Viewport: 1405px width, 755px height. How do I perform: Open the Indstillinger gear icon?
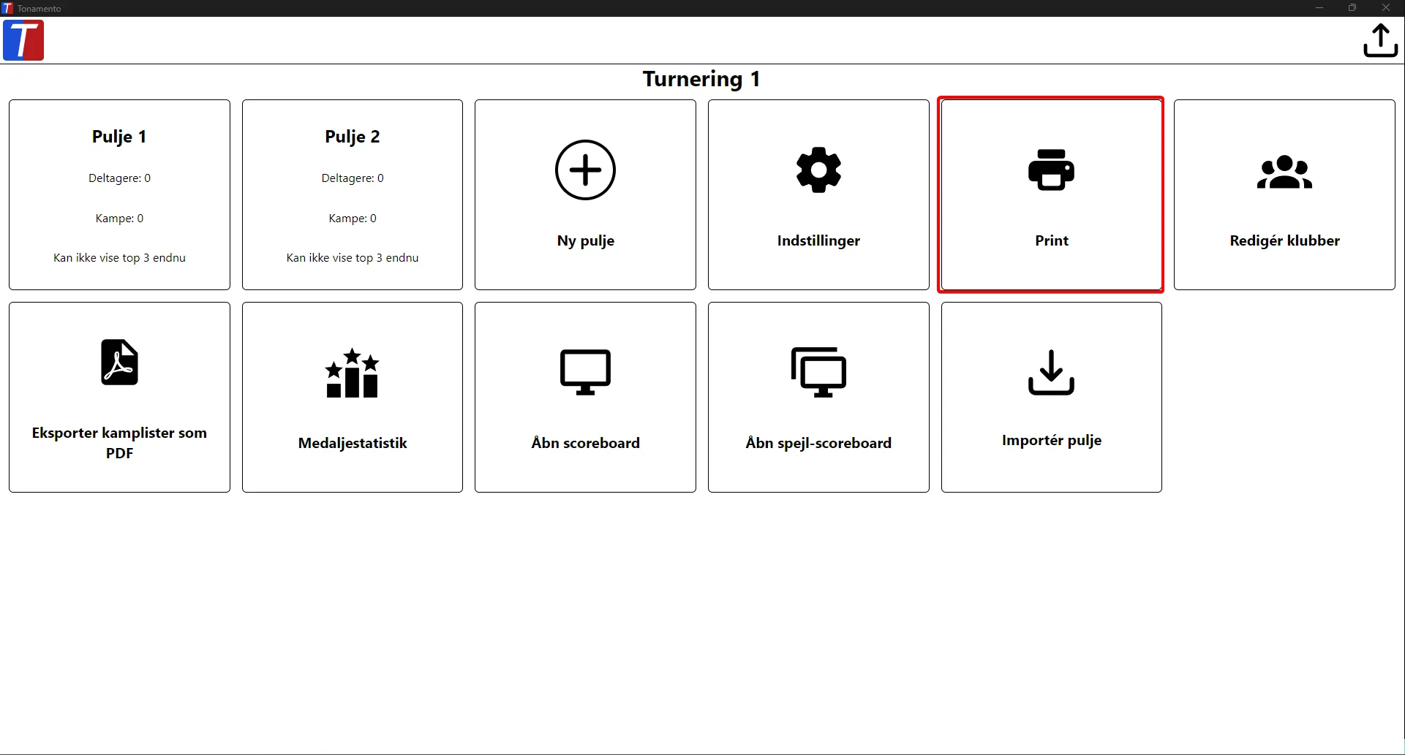[818, 170]
